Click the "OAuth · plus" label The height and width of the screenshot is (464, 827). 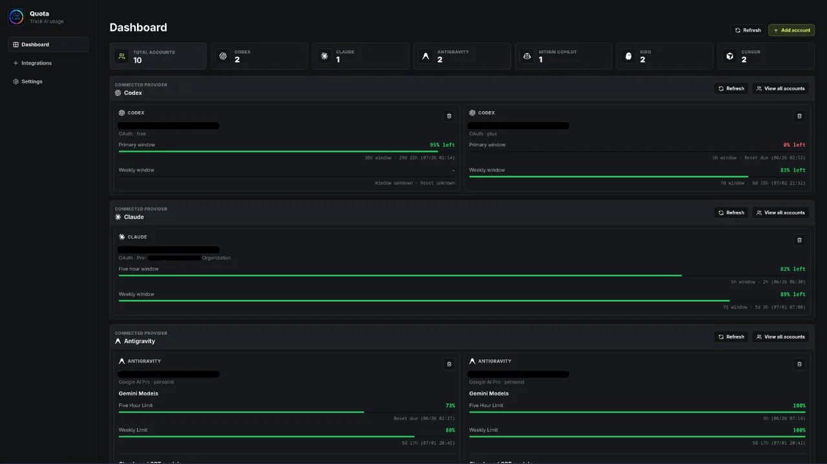click(x=483, y=134)
